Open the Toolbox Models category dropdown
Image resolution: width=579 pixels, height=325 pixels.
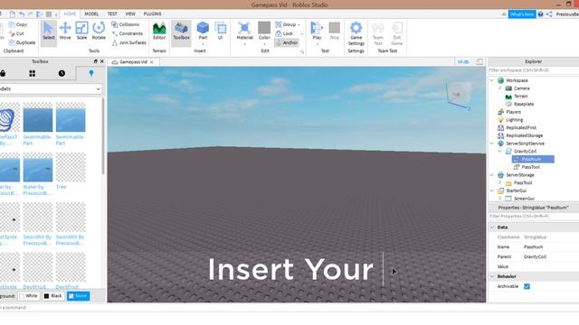tap(51, 88)
